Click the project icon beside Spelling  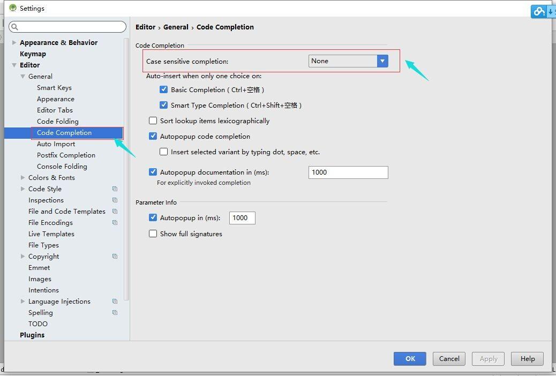click(115, 312)
